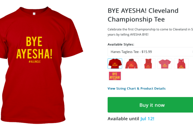
Task: Pick the sleeveless tank style thumbnail
Action: 148,64
